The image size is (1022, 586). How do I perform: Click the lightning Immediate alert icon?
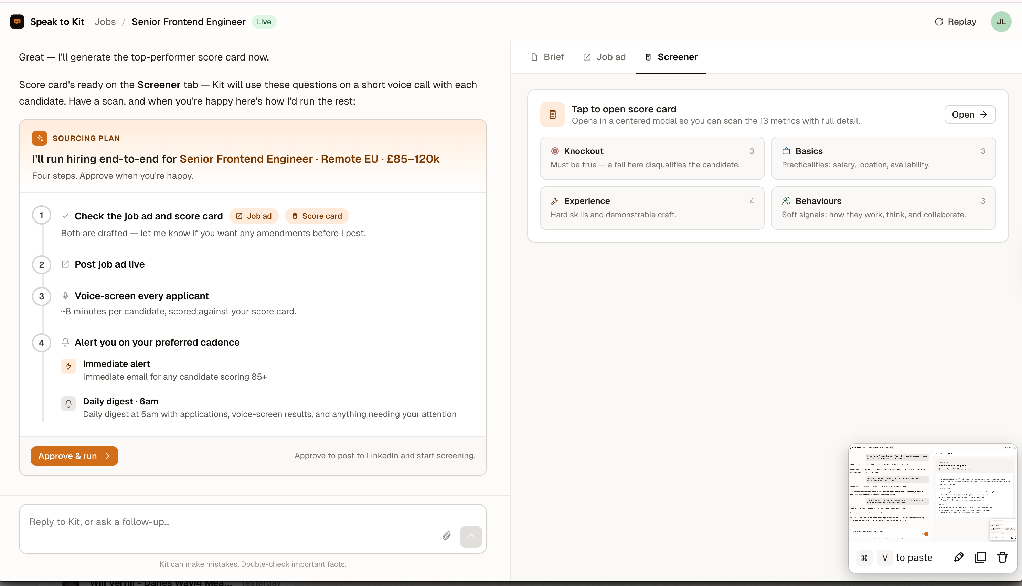pyautogui.click(x=68, y=366)
